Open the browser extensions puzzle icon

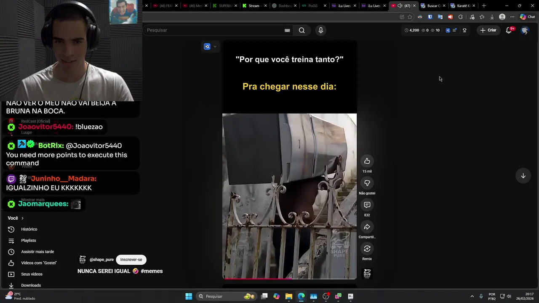tap(460, 17)
